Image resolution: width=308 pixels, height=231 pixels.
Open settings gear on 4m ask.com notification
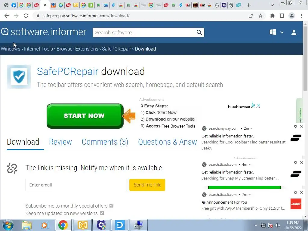(295, 162)
